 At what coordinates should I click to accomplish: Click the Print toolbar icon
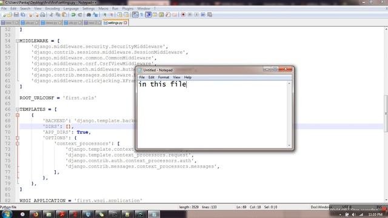[42, 15]
